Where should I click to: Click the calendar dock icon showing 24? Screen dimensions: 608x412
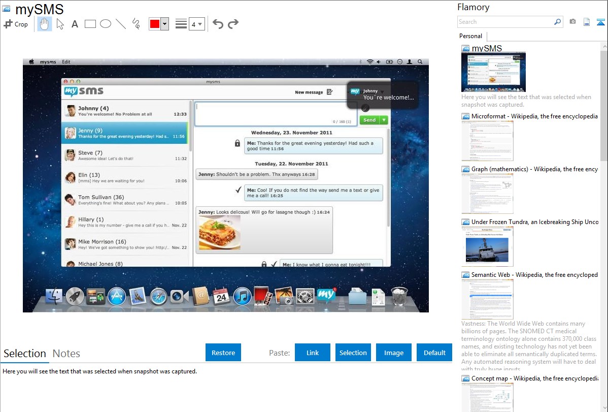(221, 297)
